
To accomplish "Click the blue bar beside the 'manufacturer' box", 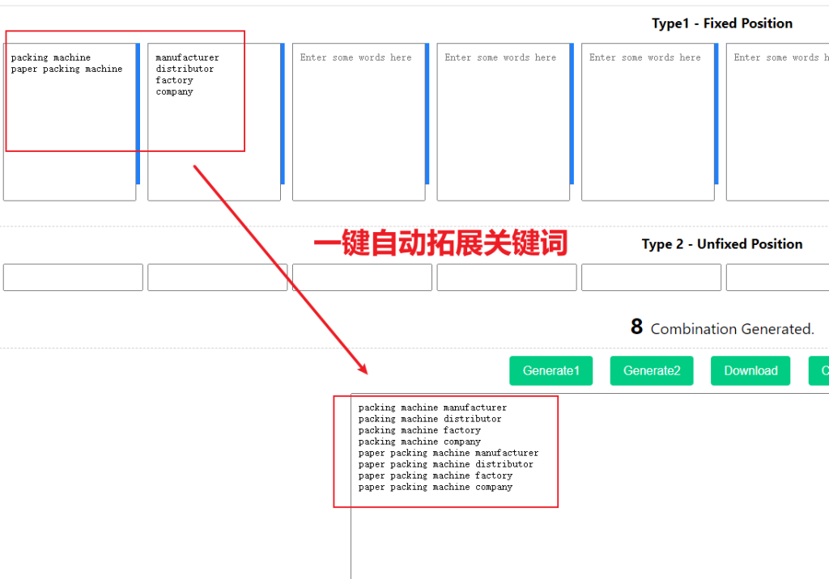I will tap(283, 113).
